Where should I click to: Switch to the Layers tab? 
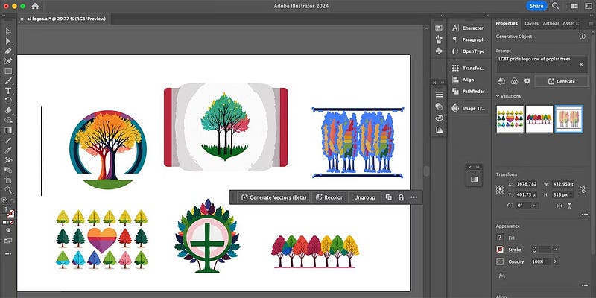(x=531, y=23)
